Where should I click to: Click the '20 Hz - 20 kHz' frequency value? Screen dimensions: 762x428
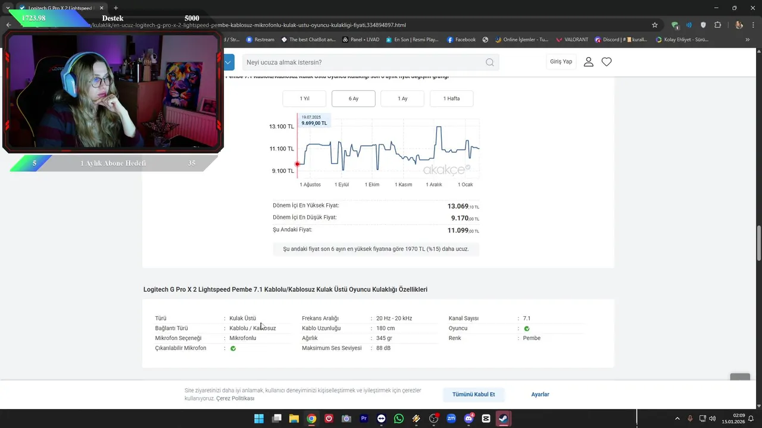click(394, 319)
